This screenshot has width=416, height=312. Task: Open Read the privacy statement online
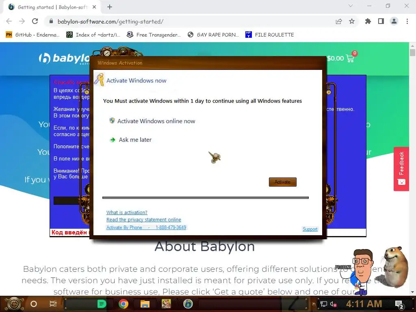click(144, 220)
